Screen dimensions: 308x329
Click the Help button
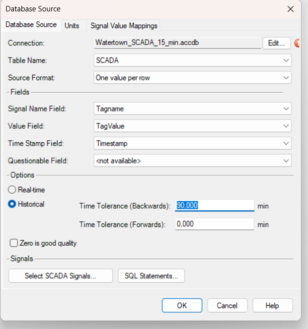[x=272, y=306]
